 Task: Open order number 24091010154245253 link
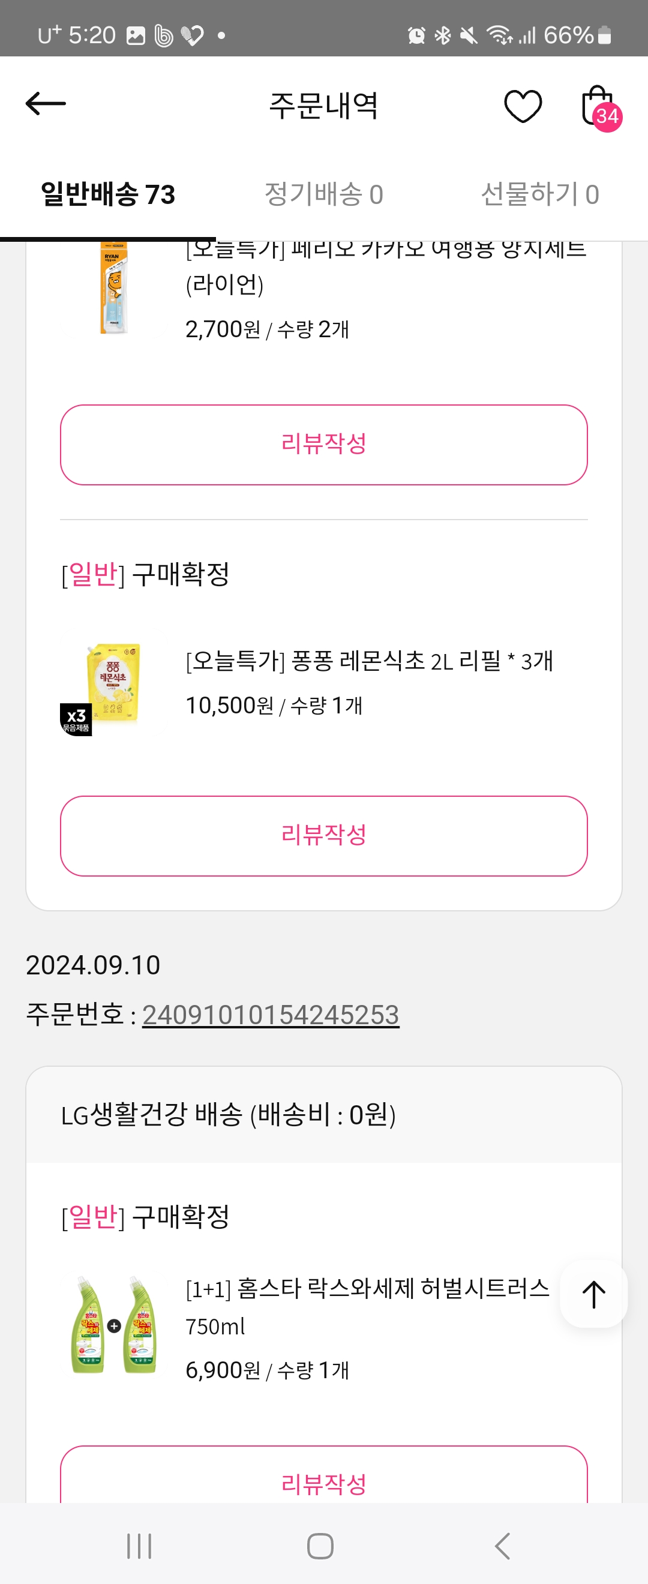271,1015
